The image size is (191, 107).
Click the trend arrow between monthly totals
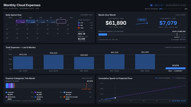click(142, 23)
